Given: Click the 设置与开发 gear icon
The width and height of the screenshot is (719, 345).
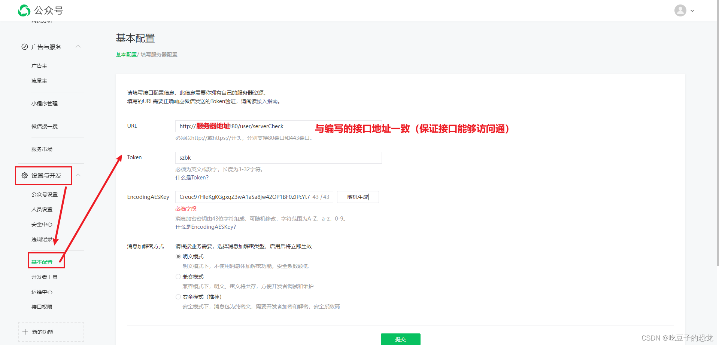Looking at the screenshot, I should [25, 175].
